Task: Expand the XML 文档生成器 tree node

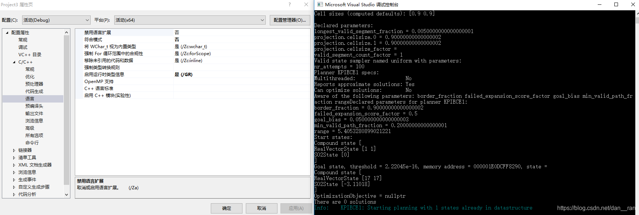Action: [x=14, y=165]
